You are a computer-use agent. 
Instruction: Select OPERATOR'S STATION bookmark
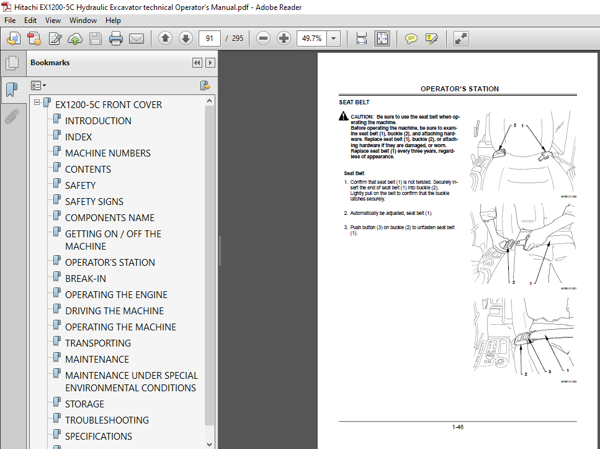(x=110, y=262)
